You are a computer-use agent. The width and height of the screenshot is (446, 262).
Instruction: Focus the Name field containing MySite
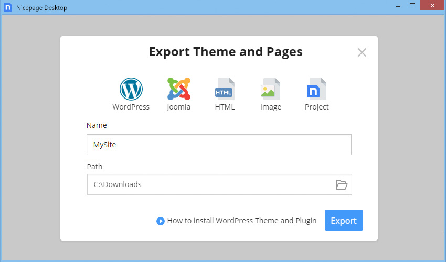(x=219, y=145)
